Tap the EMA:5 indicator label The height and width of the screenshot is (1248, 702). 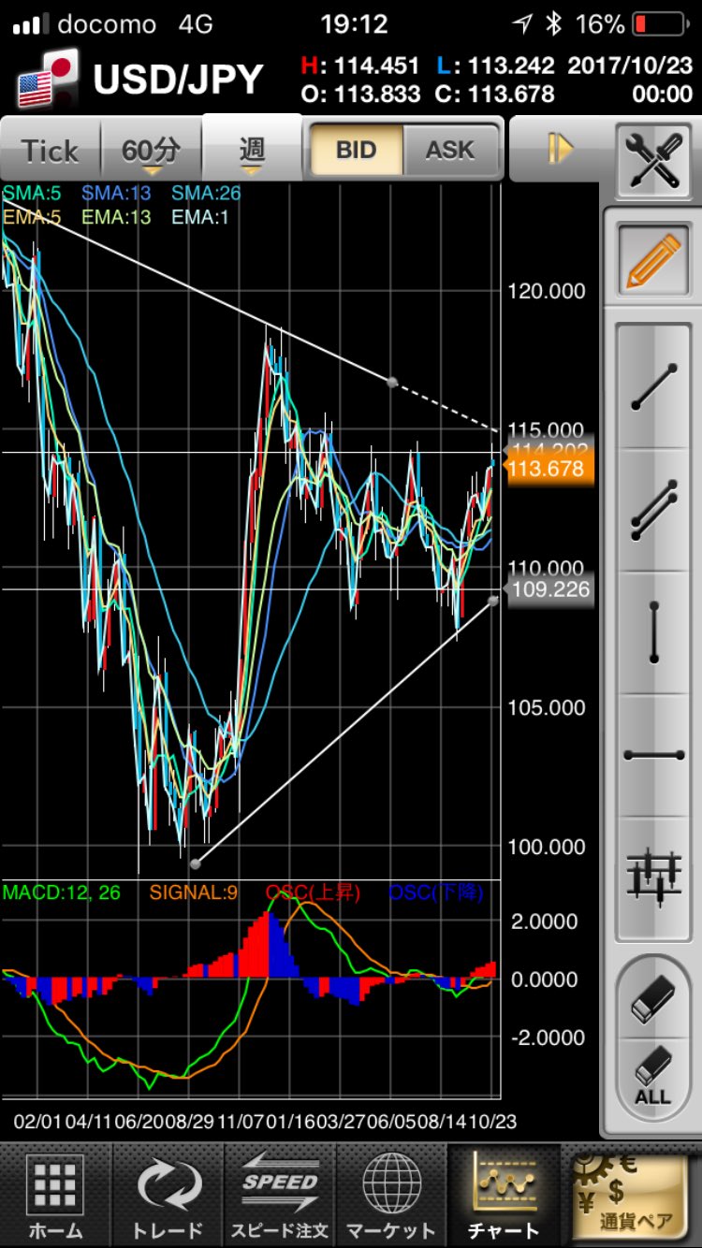pyautogui.click(x=32, y=217)
